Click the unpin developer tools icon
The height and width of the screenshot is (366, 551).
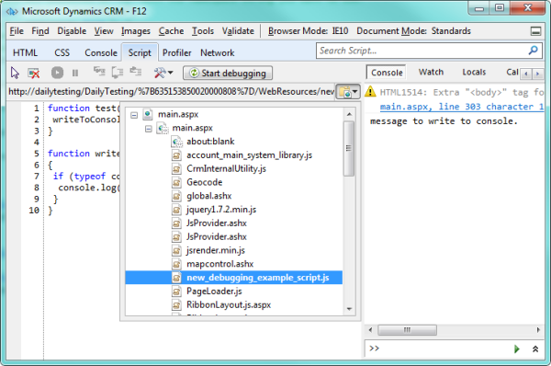[x=535, y=31]
